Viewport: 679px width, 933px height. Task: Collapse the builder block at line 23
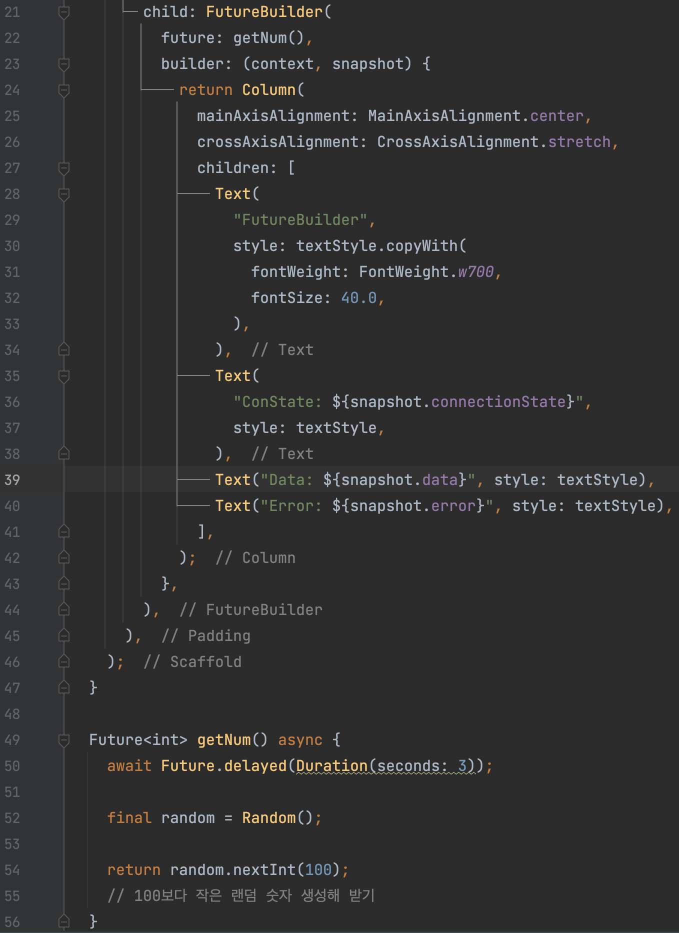point(64,64)
